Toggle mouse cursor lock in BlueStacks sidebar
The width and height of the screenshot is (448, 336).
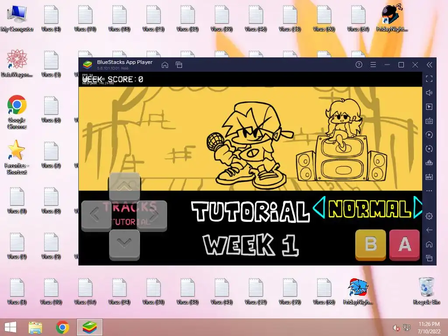(x=429, y=107)
